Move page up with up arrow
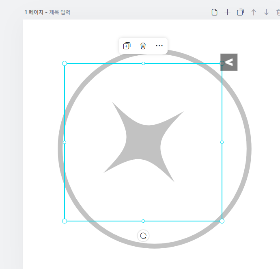 (254, 12)
